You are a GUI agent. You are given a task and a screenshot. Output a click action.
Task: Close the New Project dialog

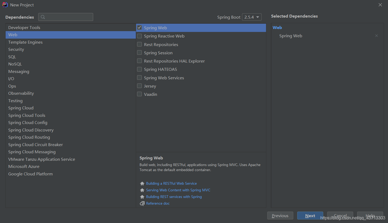pyautogui.click(x=380, y=5)
